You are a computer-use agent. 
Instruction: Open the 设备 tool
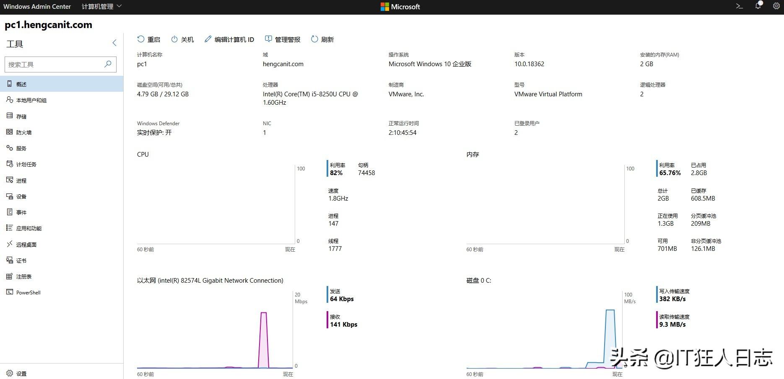pos(62,196)
